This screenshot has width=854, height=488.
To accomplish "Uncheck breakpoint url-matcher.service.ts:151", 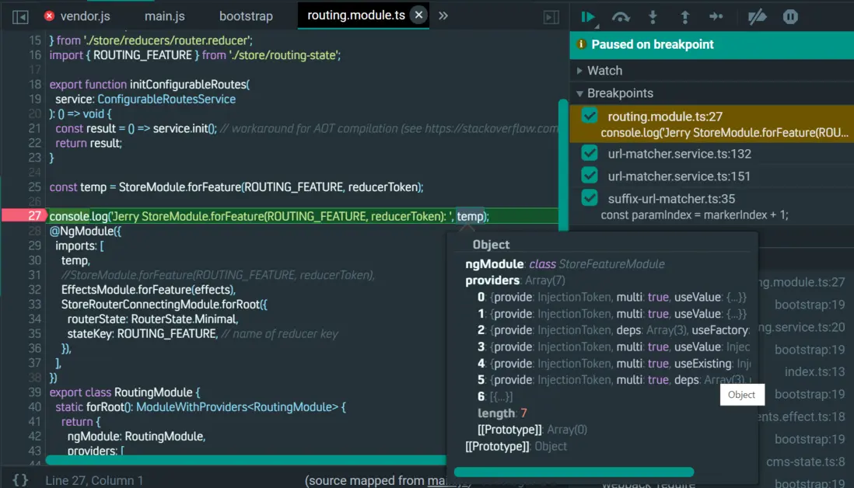I will pos(590,175).
